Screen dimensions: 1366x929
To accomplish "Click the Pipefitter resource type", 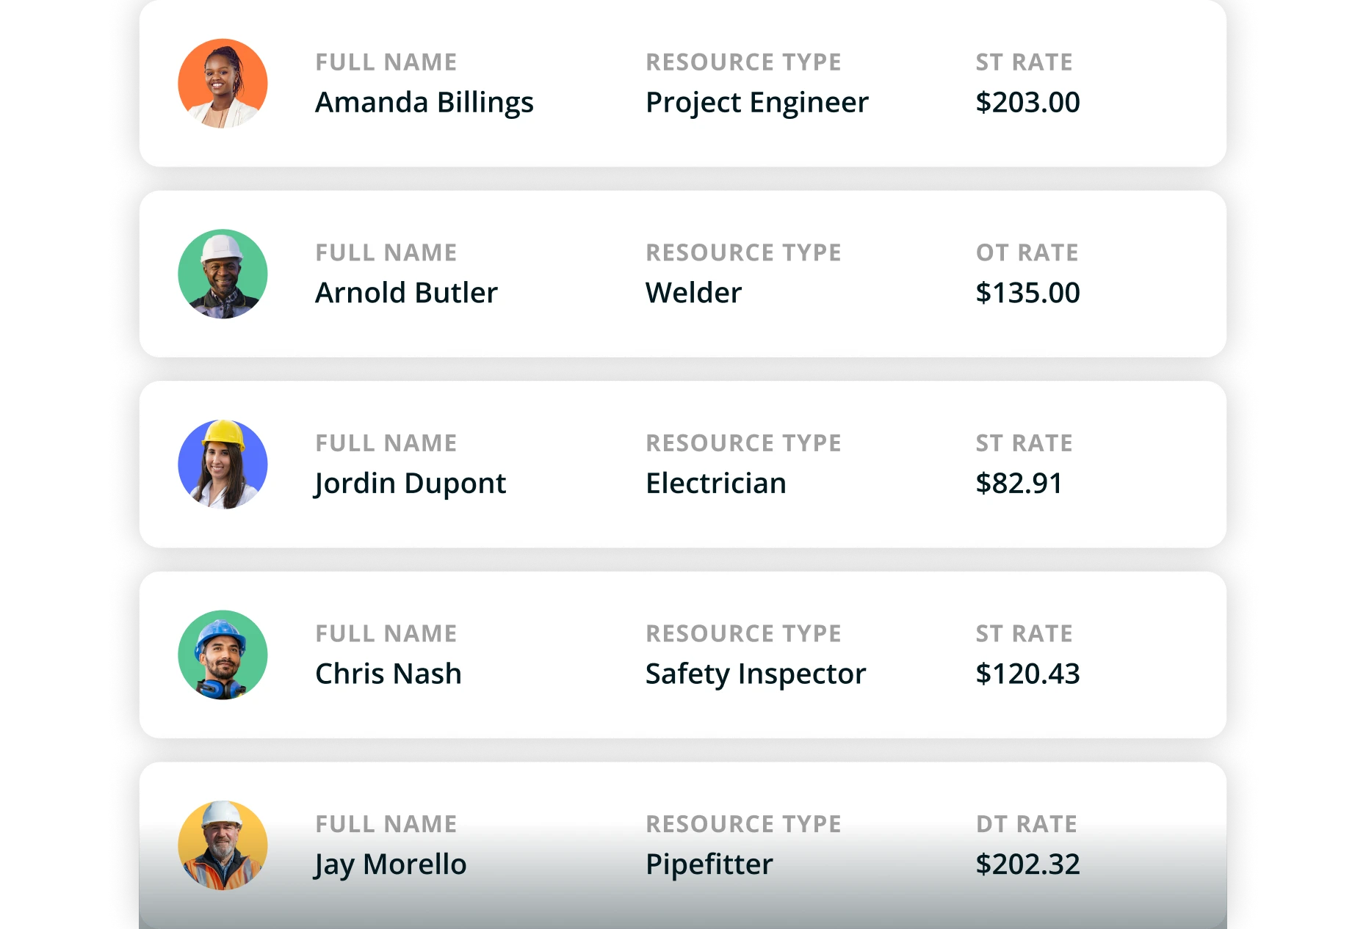I will click(709, 864).
